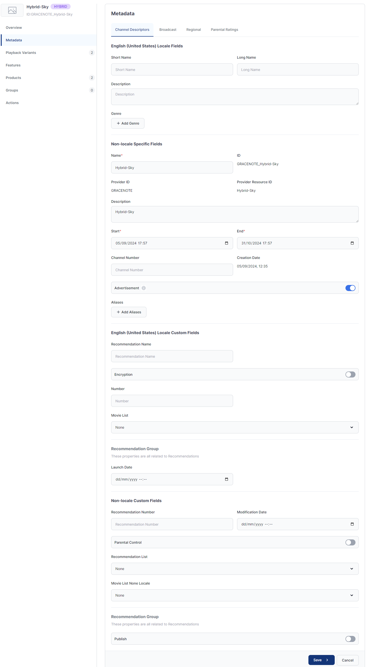Image resolution: width=368 pixels, height=667 pixels.
Task: Cancel the metadata edits
Action: 347,660
